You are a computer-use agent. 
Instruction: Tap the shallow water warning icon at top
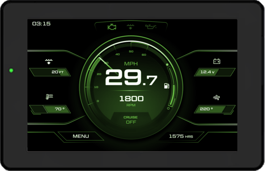click(x=130, y=27)
